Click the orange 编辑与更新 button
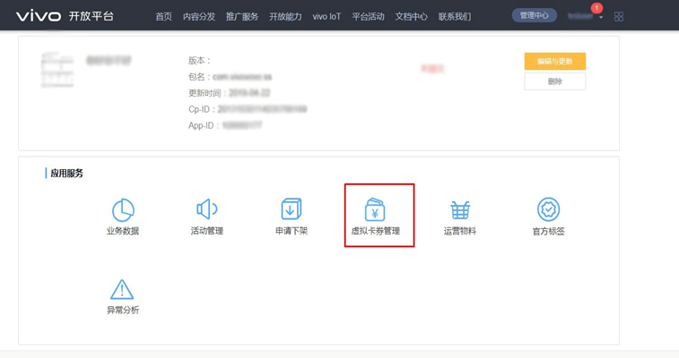The width and height of the screenshot is (679, 358). click(x=554, y=62)
